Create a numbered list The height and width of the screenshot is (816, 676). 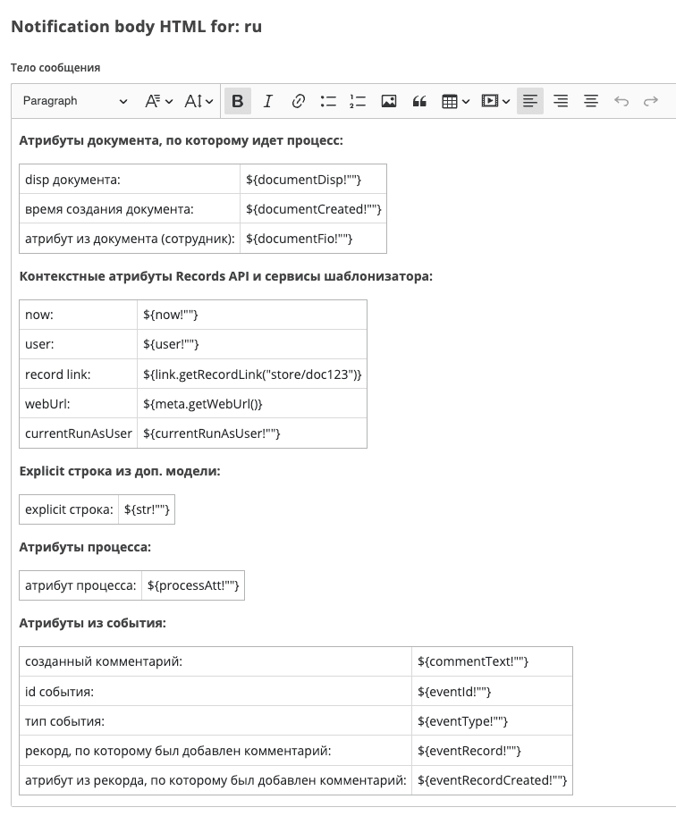(359, 101)
